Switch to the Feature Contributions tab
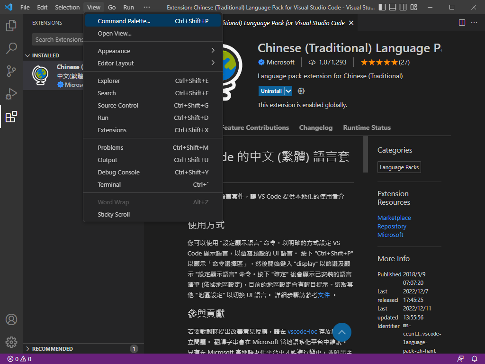This screenshot has height=364, width=485. 255,128
